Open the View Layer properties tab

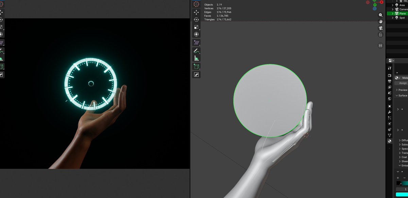[x=390, y=87]
